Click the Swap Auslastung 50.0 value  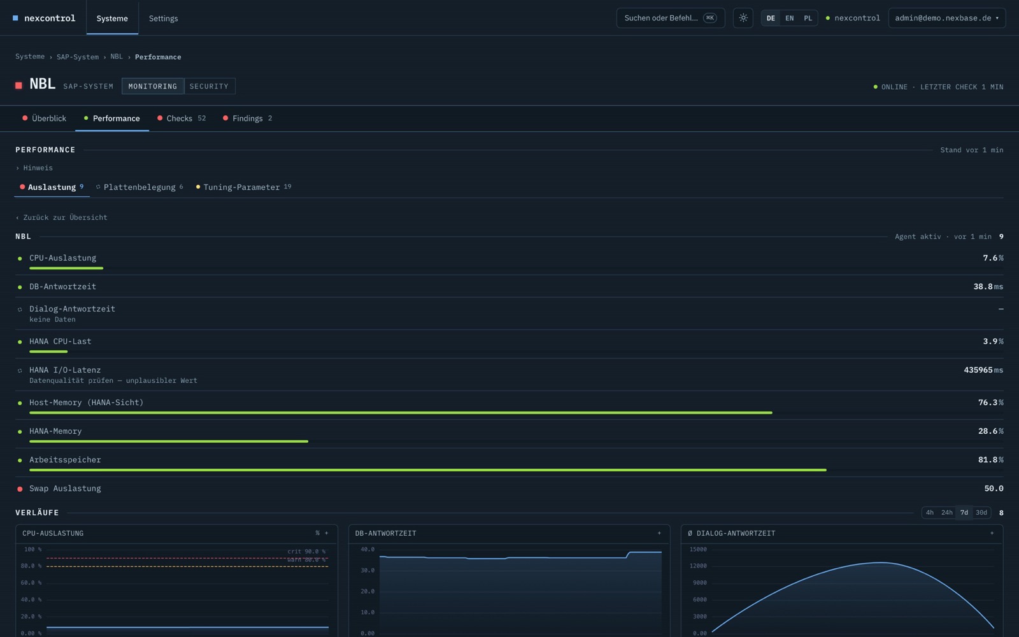(994, 489)
